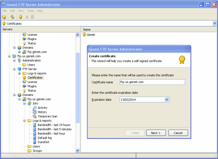Open Bandwidth - last hour log
The width and height of the screenshot is (218, 159).
tap(51, 133)
